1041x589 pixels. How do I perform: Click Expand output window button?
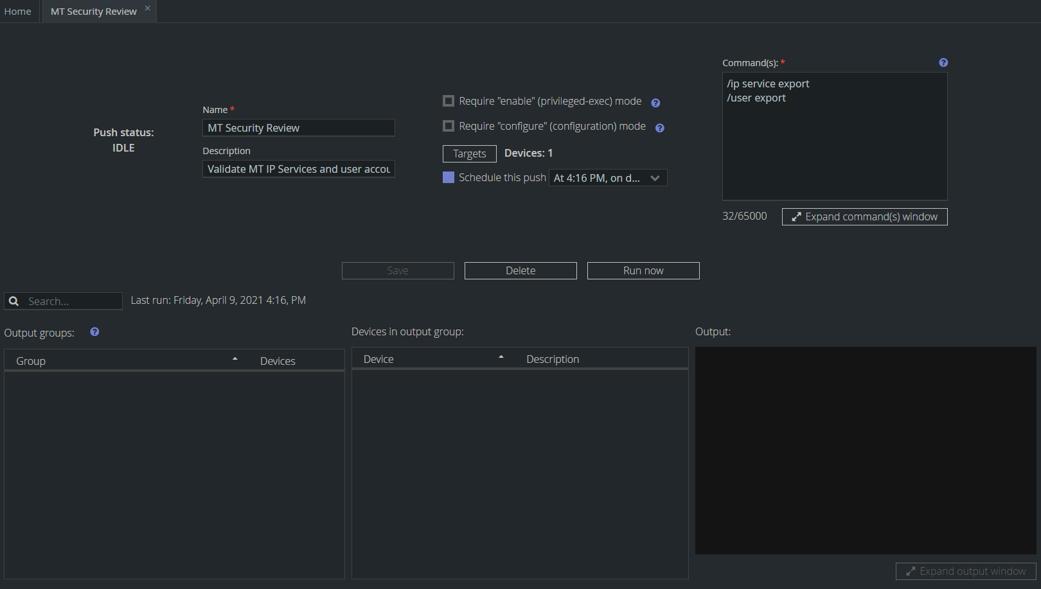[966, 571]
